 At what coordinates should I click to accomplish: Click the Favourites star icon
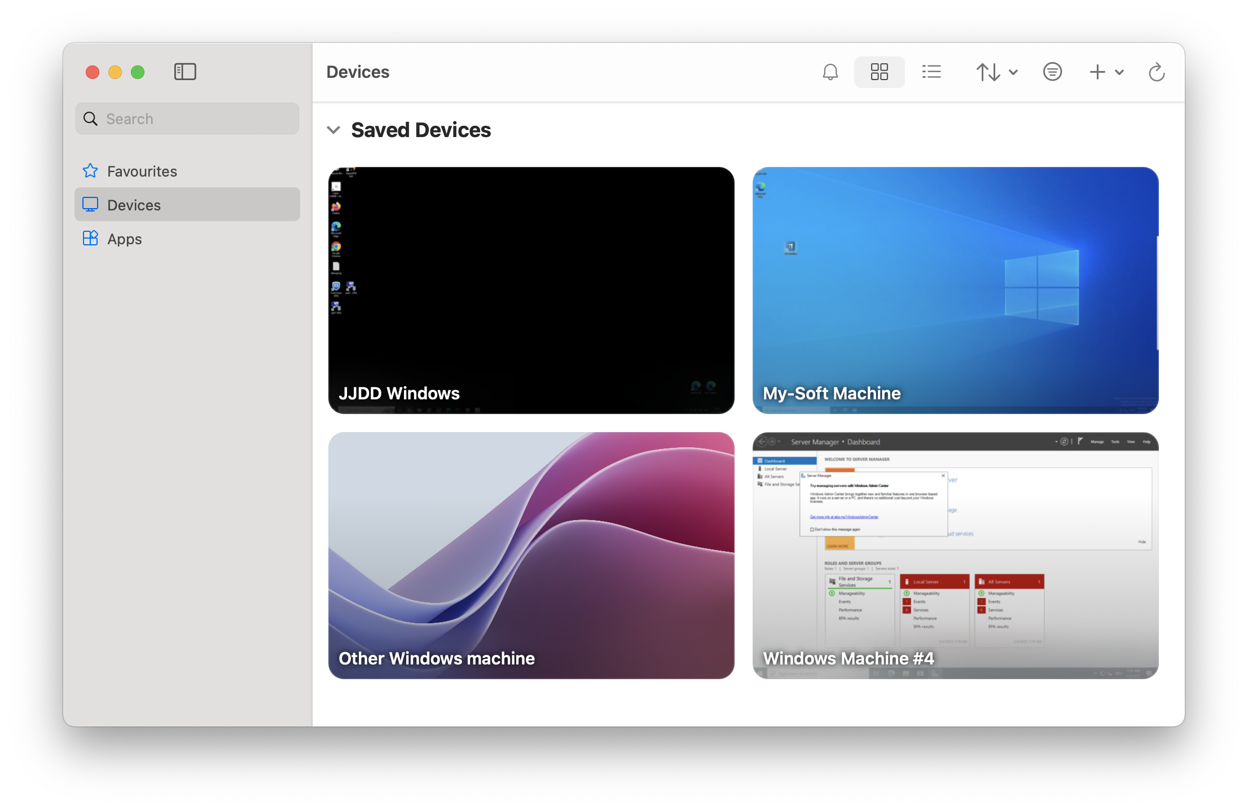coord(90,171)
